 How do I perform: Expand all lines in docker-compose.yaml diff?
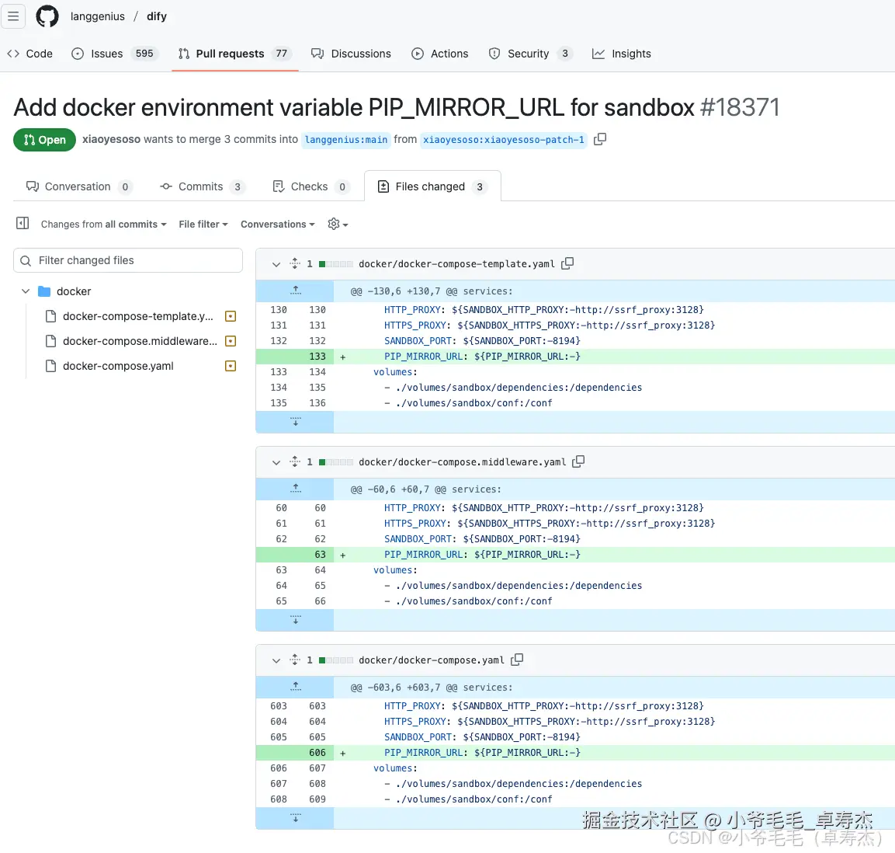click(294, 660)
